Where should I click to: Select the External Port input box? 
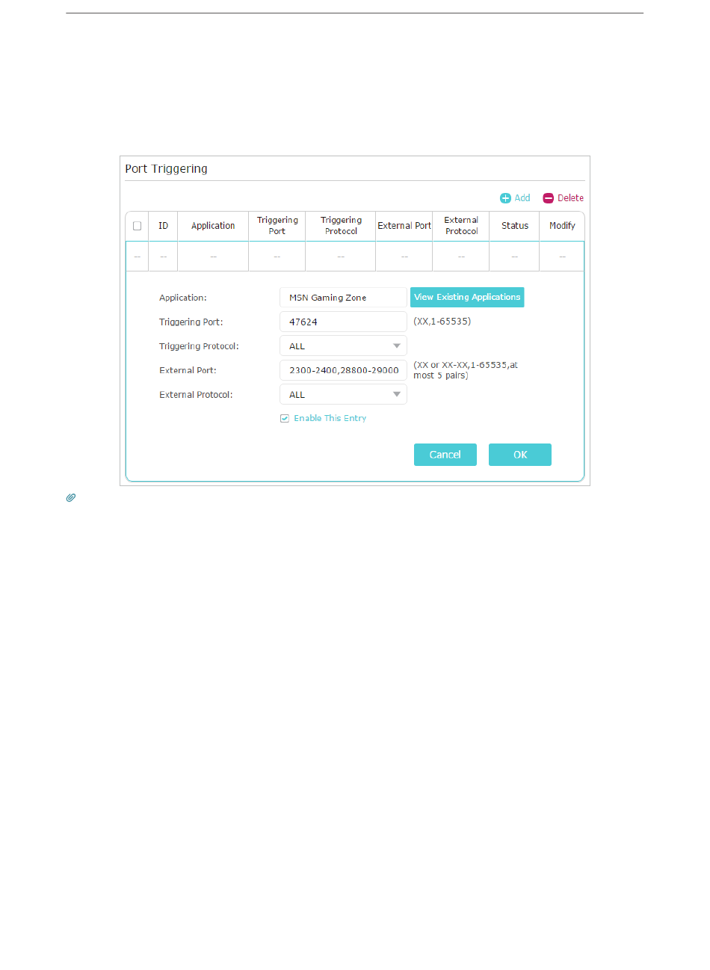343,370
